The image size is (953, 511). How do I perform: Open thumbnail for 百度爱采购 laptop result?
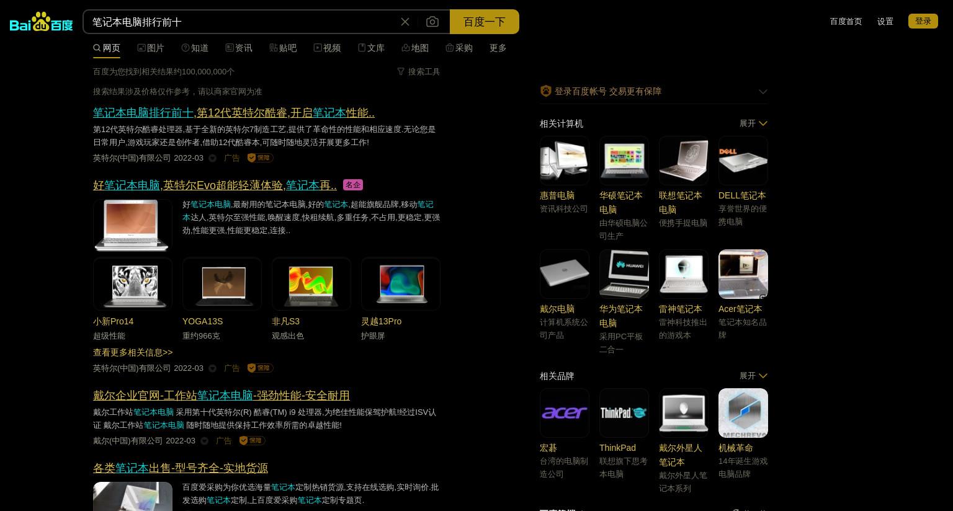coord(133,496)
